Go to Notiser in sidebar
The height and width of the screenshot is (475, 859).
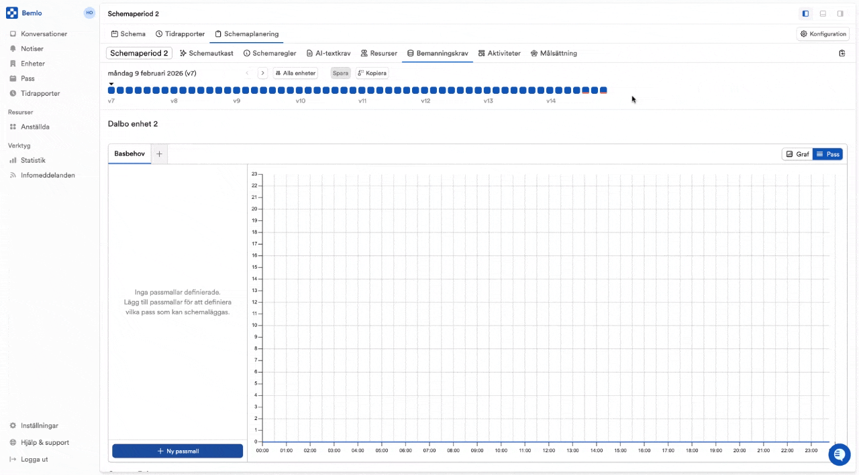coord(32,48)
